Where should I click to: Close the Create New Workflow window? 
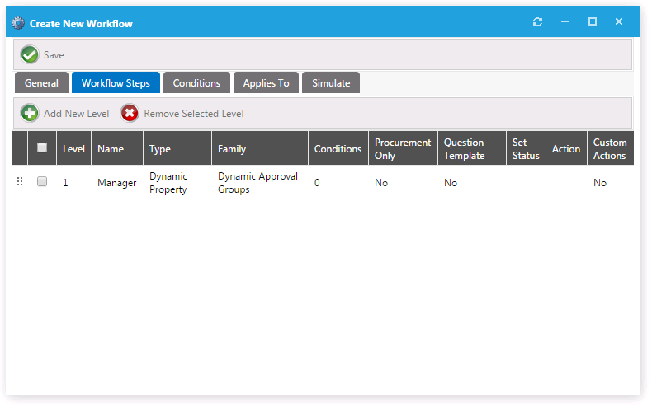tap(619, 22)
